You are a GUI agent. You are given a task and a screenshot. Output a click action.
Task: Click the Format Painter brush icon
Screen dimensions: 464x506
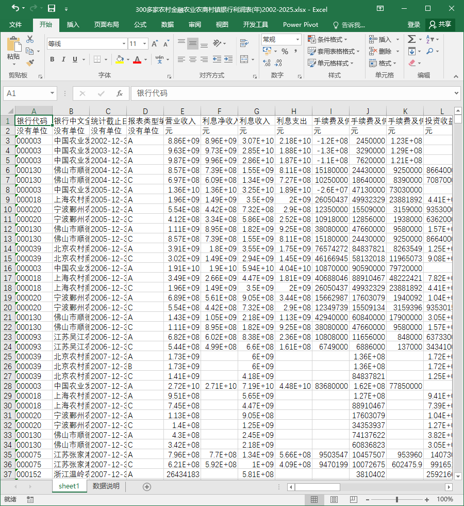(30, 62)
